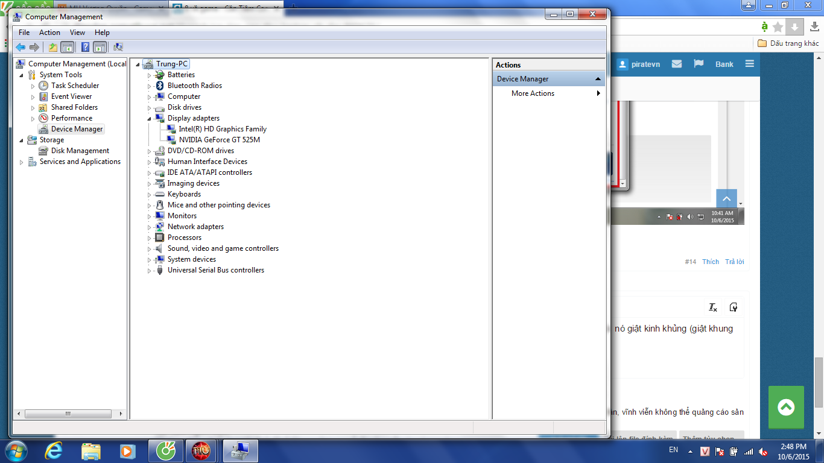824x463 pixels.
Task: Click the flag alerts icon in browser
Action: (x=699, y=64)
